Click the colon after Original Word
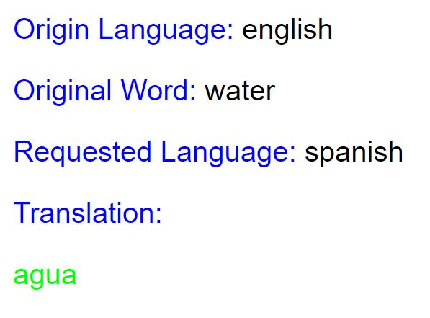The width and height of the screenshot is (430, 318). point(193,94)
